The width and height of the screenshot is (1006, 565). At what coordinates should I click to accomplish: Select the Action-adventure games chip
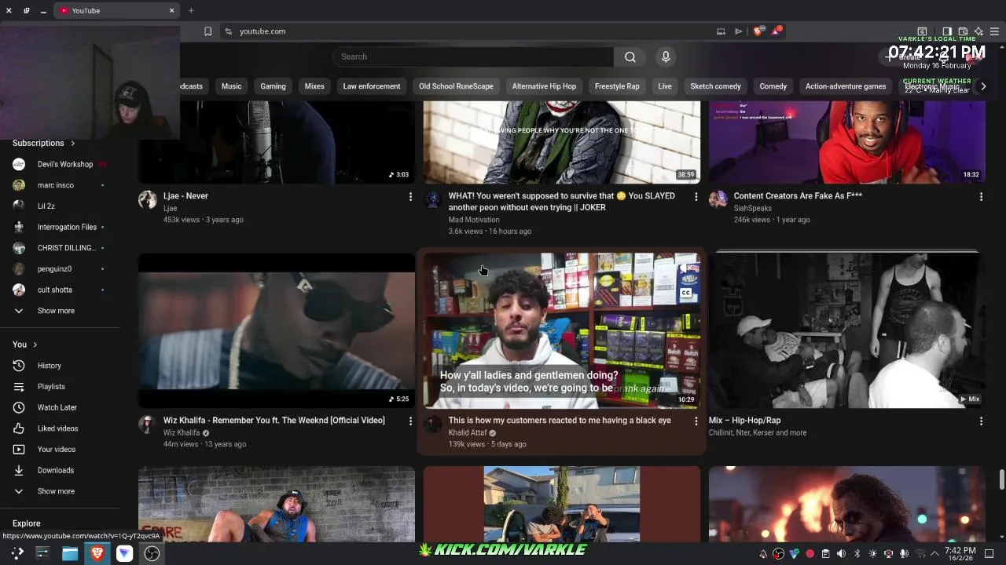(x=846, y=86)
